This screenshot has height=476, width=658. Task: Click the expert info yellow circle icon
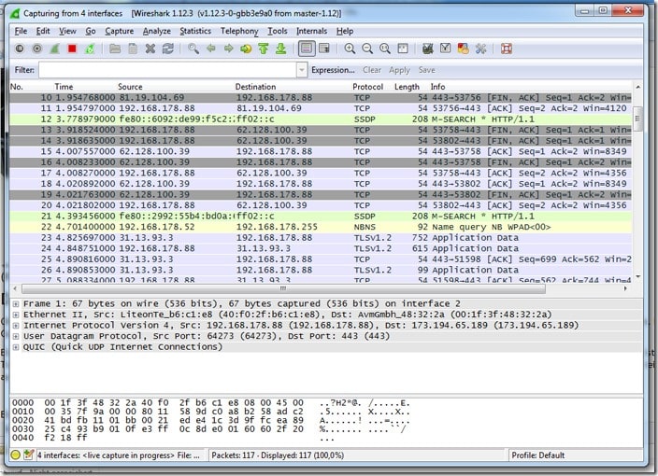16,455
